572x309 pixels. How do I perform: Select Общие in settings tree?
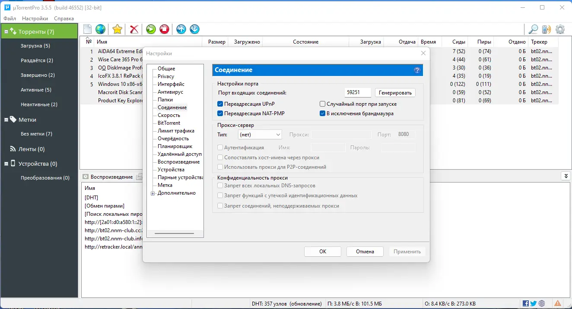click(x=166, y=69)
